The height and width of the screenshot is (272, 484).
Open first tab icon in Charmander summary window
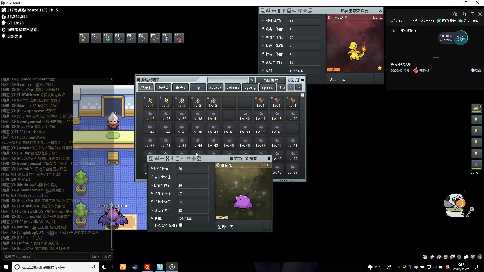[263, 11]
